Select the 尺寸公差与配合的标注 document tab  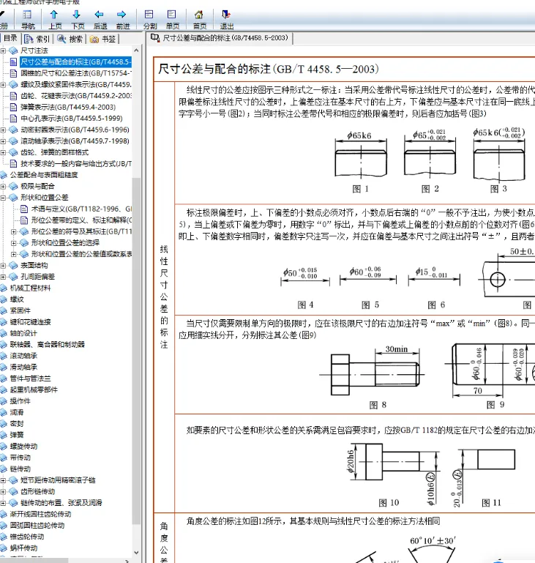pos(220,38)
